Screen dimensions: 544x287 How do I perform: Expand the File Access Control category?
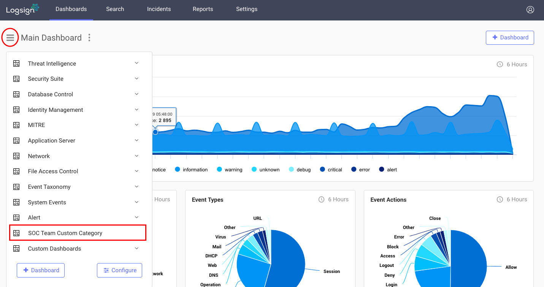(x=137, y=171)
